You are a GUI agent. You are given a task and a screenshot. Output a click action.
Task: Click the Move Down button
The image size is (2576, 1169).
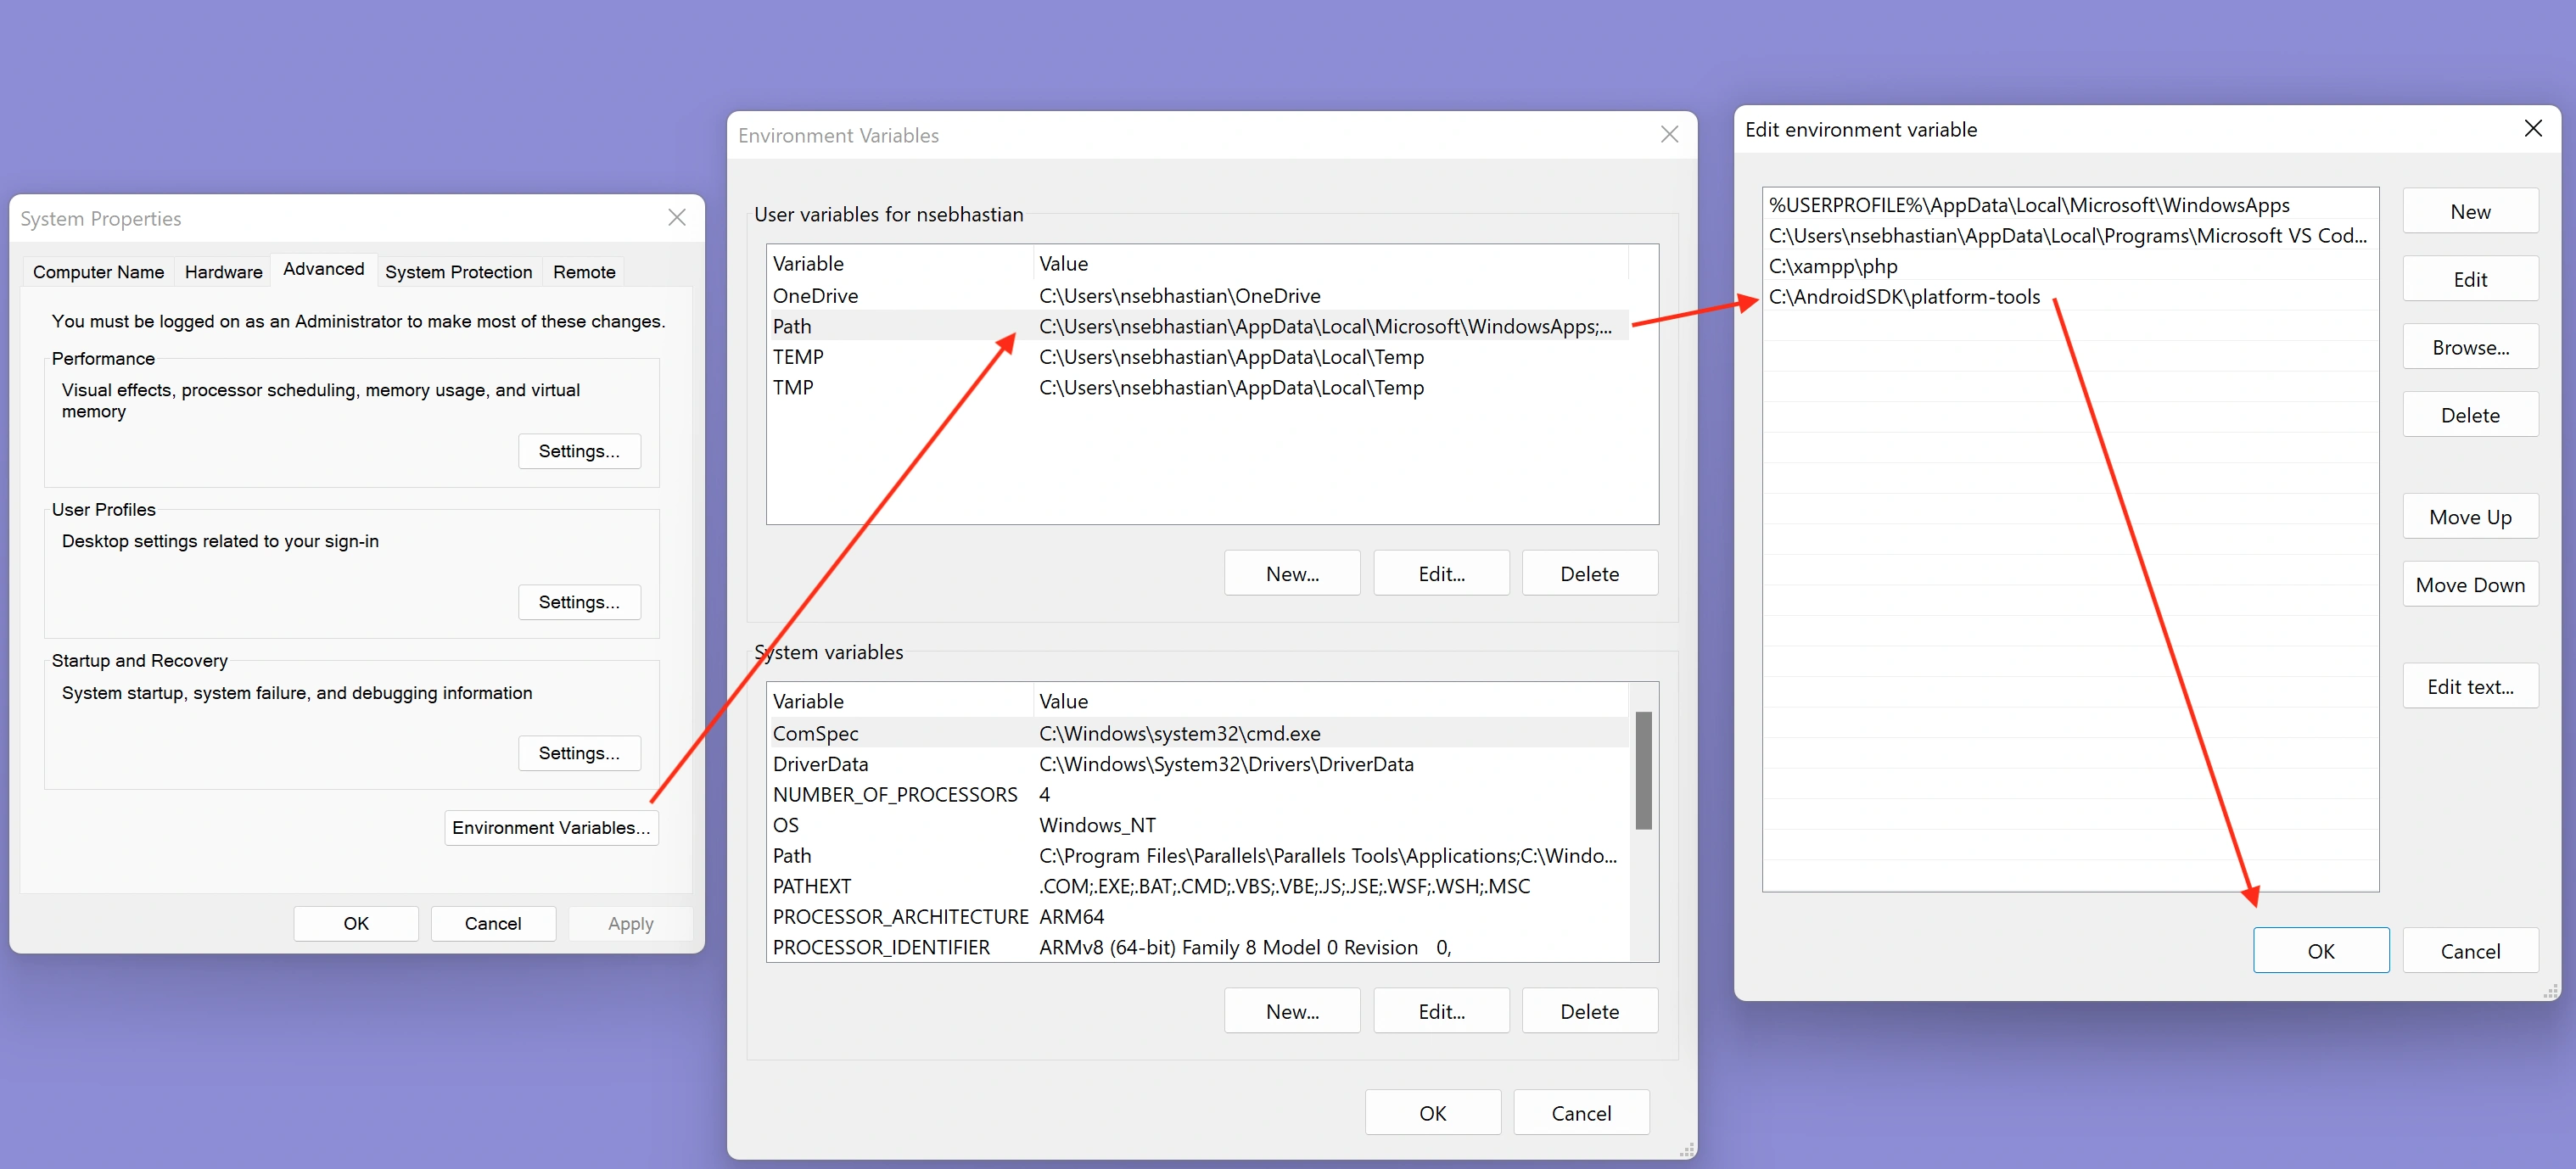[x=2470, y=585]
